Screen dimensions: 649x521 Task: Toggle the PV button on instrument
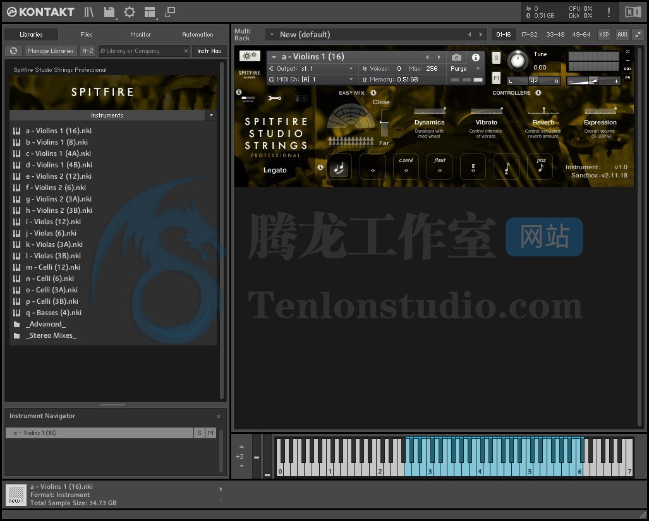click(x=628, y=78)
